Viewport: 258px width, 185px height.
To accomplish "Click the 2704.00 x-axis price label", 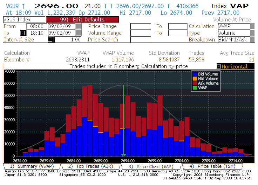I will click(x=182, y=161).
